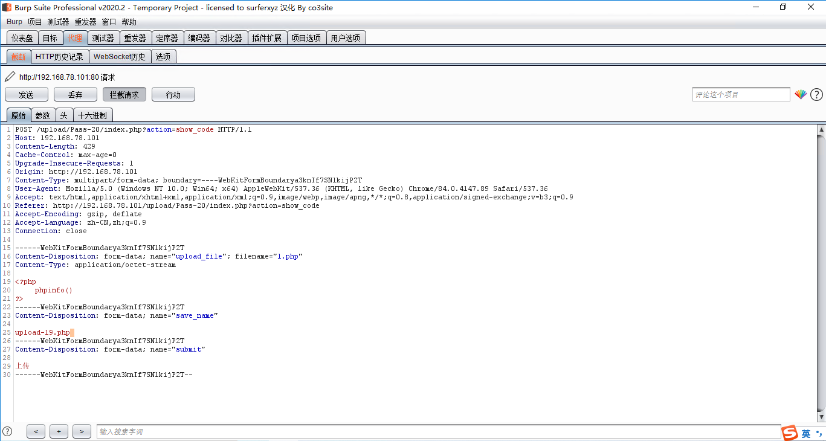Switch to the 重发器 main tab
Image resolution: width=826 pixels, height=441 pixels.
(135, 37)
